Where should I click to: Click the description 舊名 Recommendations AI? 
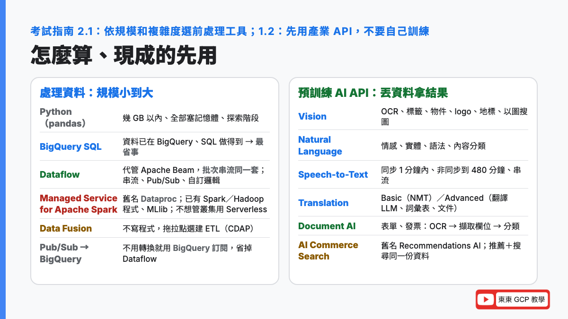[451, 251]
